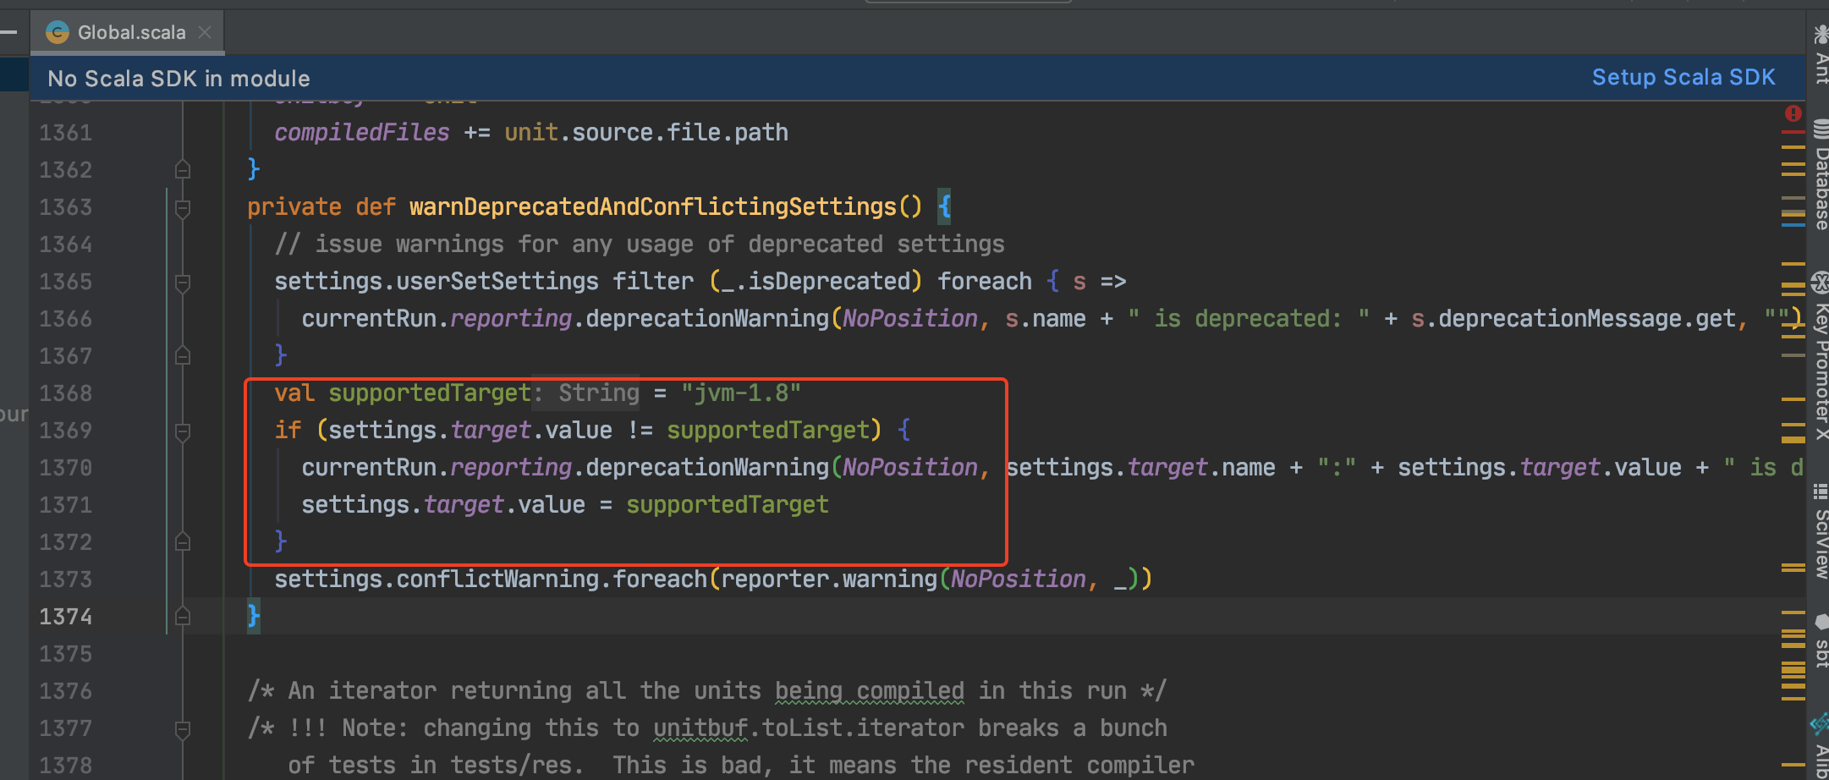Click line number 1361 in gutter
The width and height of the screenshot is (1829, 780).
pyautogui.click(x=66, y=133)
